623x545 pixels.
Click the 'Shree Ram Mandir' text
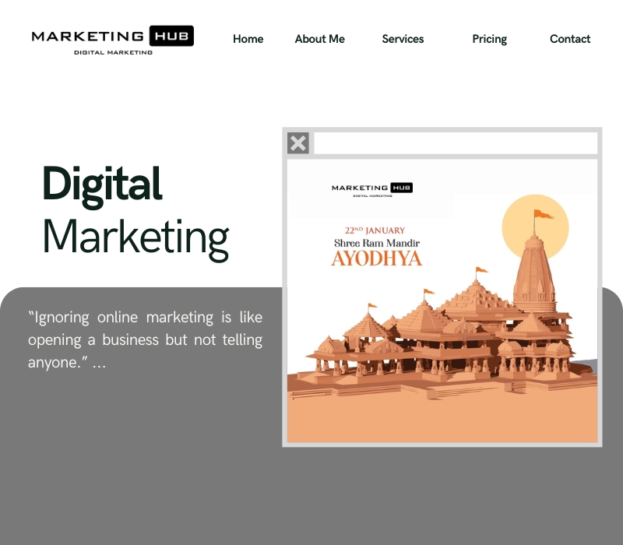pos(377,244)
